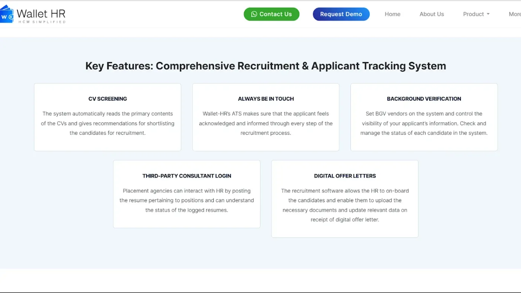This screenshot has width=521, height=293.
Task: Click the HCM SIMPLIFIED tagline
Action: coord(42,22)
